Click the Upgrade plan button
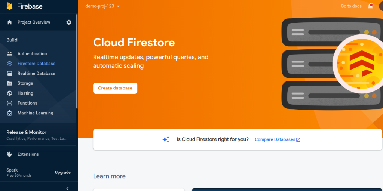The image size is (383, 191). pos(63,172)
